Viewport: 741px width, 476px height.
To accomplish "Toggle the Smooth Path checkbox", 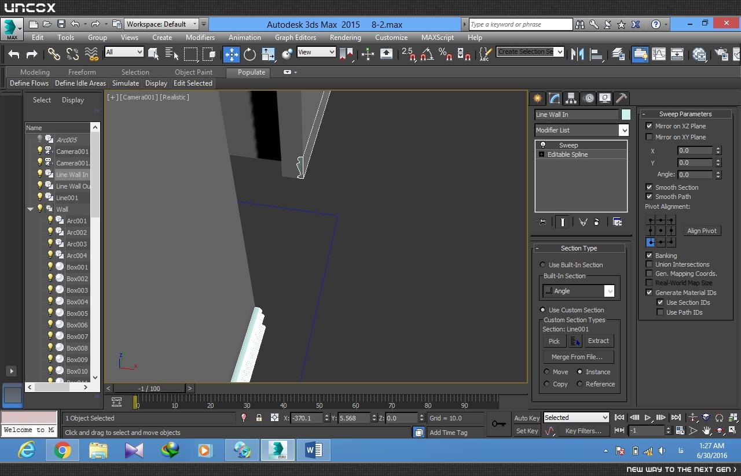I will click(x=649, y=197).
